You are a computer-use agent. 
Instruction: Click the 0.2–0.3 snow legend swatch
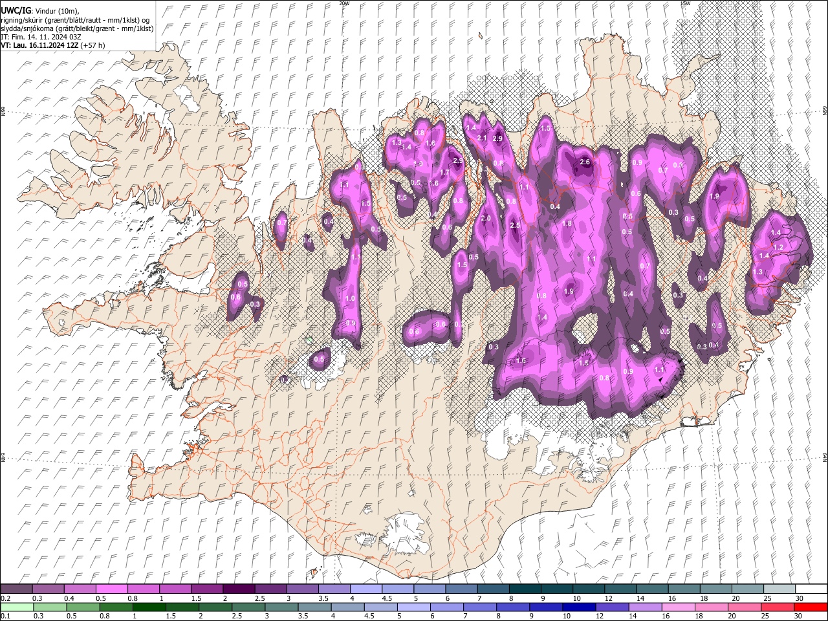click(x=16, y=589)
